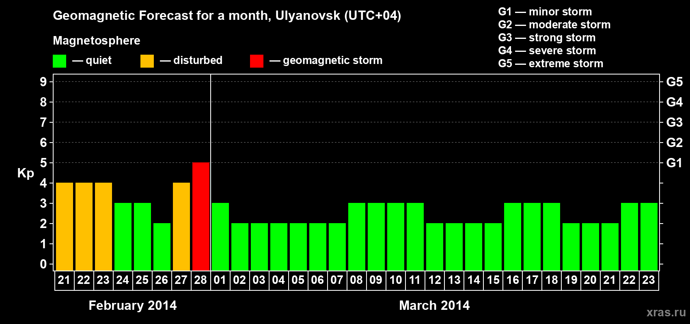This screenshot has height=324, width=690.
Task: Click the G5 label on the right axis
Action: [674, 82]
